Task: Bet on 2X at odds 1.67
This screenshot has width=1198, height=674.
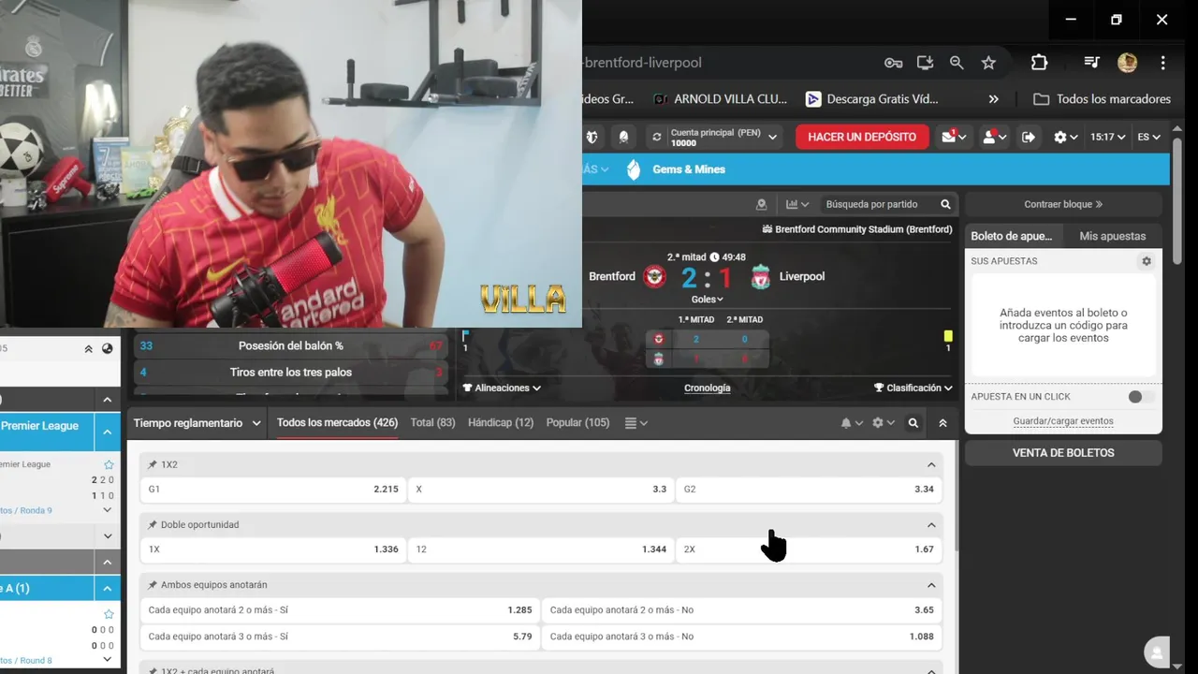Action: coord(809,549)
